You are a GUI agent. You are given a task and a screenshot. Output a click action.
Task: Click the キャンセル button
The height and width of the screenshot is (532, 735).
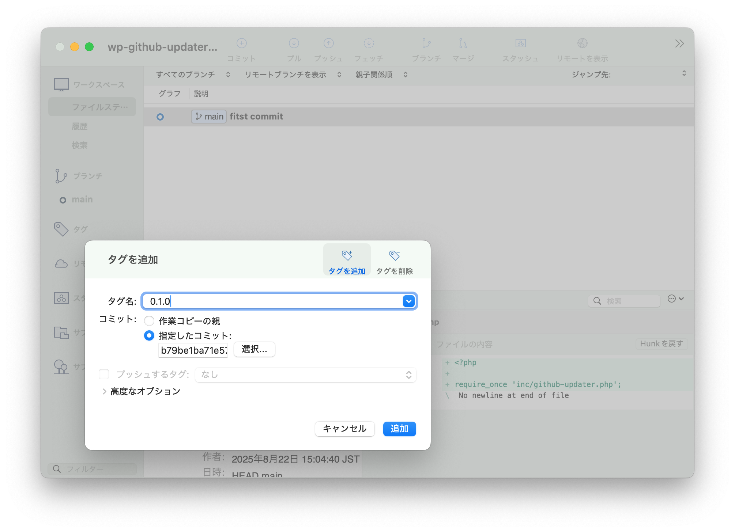point(344,429)
